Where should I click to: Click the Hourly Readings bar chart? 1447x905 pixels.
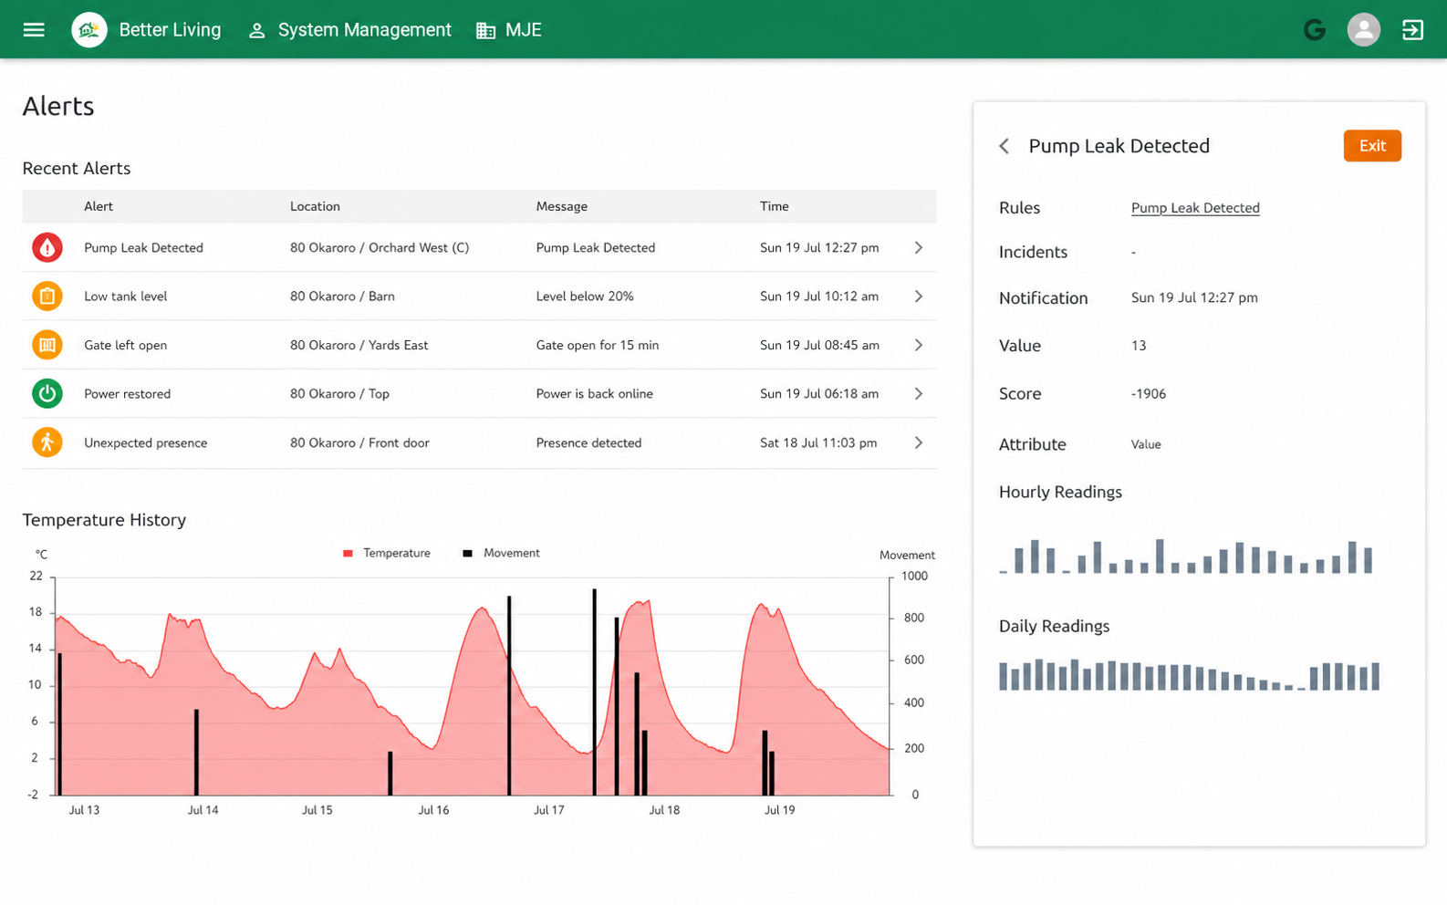point(1186,556)
